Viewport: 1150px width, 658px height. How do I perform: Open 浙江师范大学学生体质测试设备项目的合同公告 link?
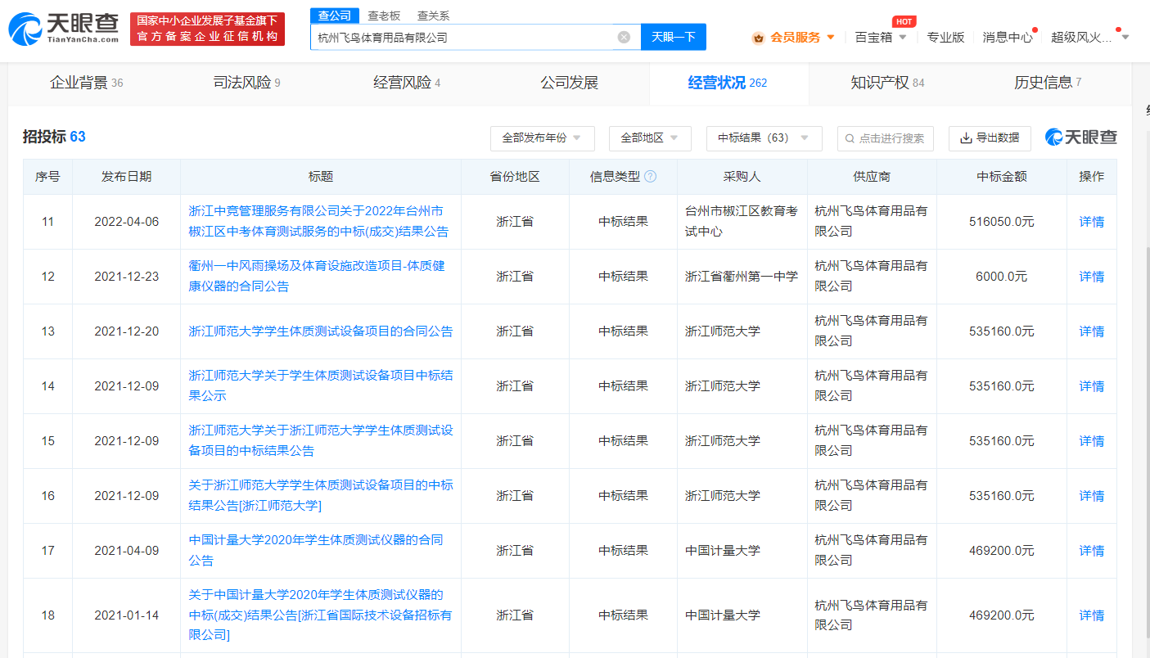click(321, 331)
